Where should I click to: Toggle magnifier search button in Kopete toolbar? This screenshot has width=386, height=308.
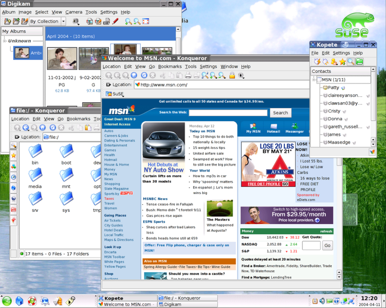click(351, 62)
